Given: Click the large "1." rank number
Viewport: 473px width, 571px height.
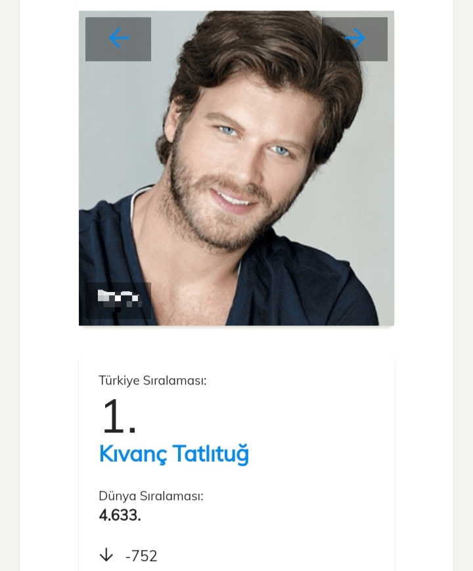Looking at the screenshot, I should [119, 417].
